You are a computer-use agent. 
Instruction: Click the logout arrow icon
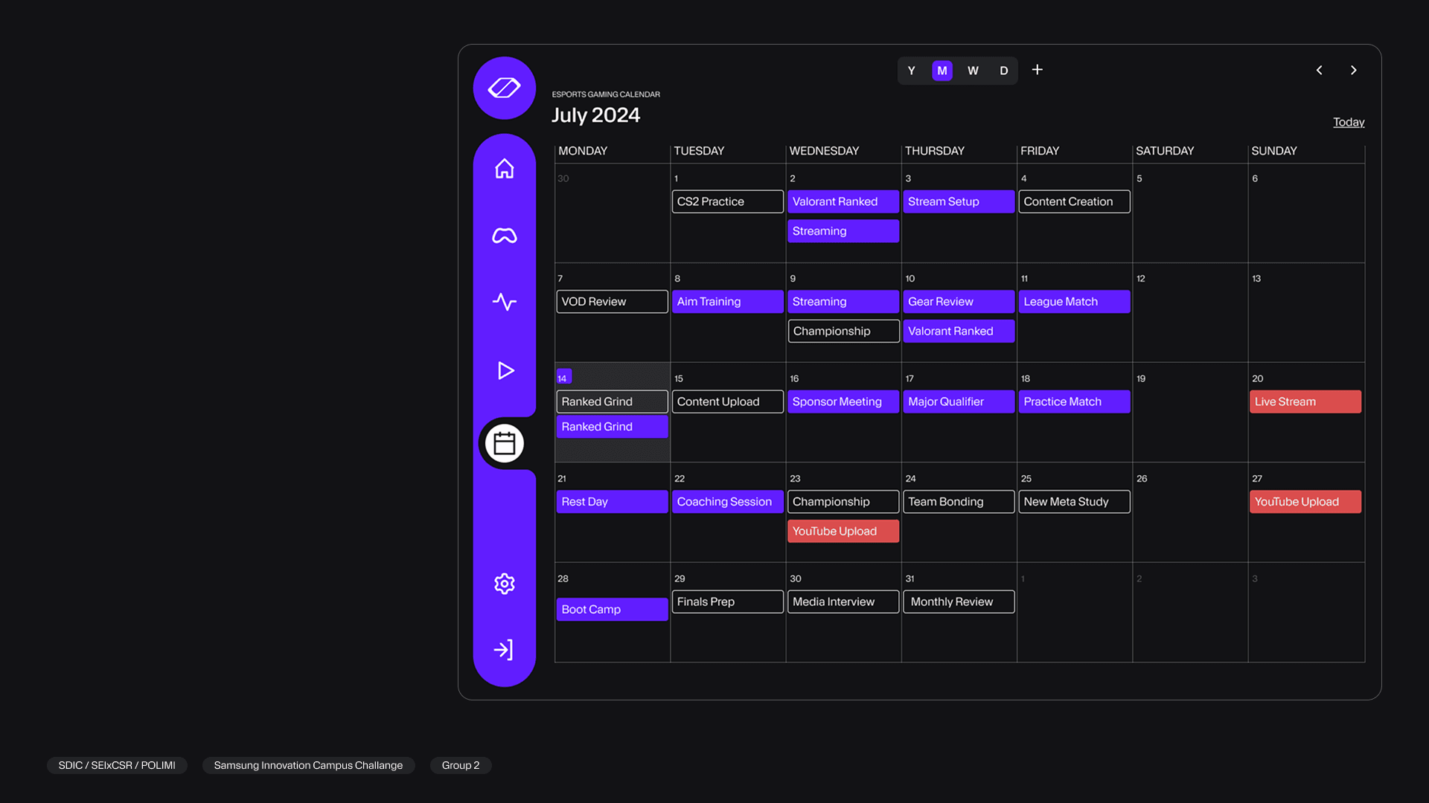pos(504,650)
